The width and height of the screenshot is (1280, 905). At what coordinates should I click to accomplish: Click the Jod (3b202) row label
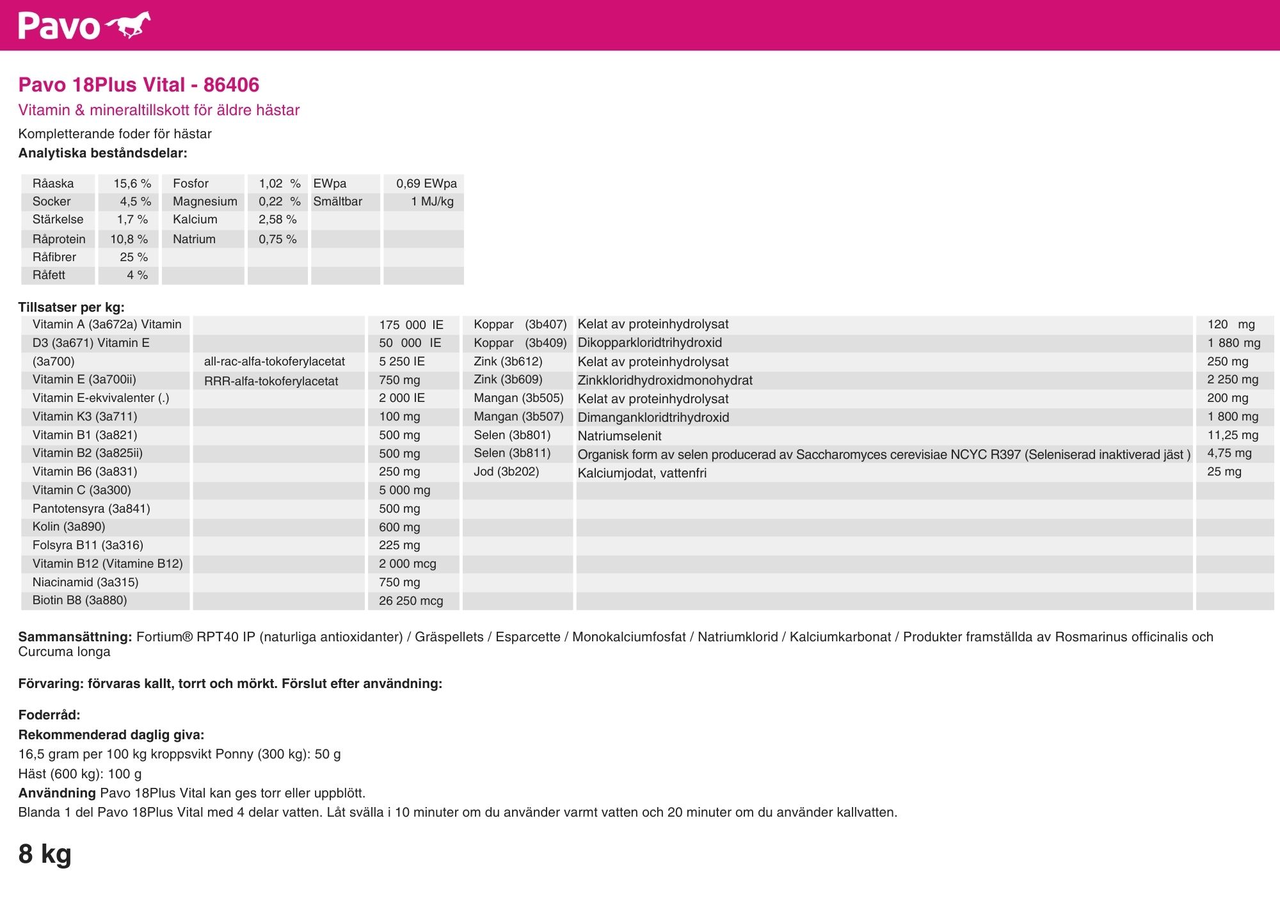coord(506,472)
